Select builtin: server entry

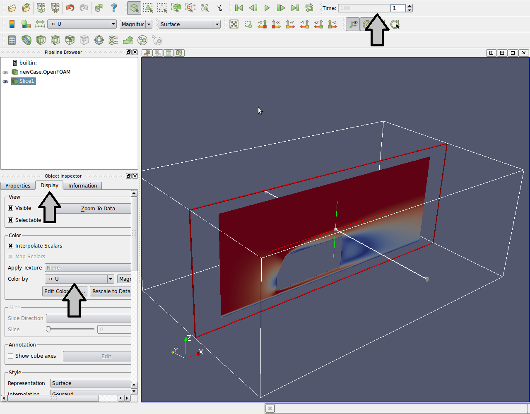point(28,63)
